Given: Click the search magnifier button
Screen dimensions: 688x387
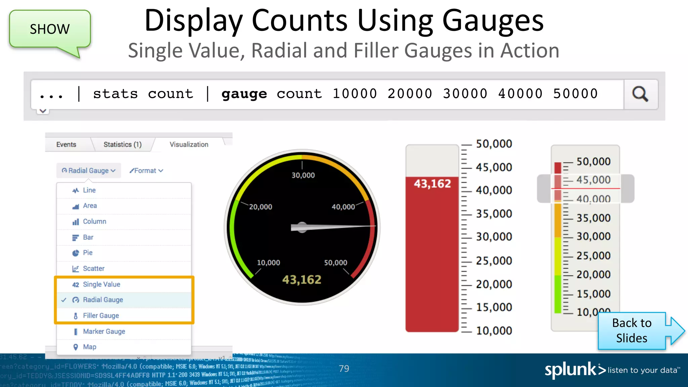Looking at the screenshot, I should (640, 94).
